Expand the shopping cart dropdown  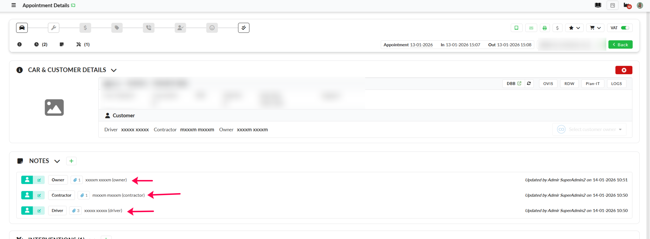[595, 28]
